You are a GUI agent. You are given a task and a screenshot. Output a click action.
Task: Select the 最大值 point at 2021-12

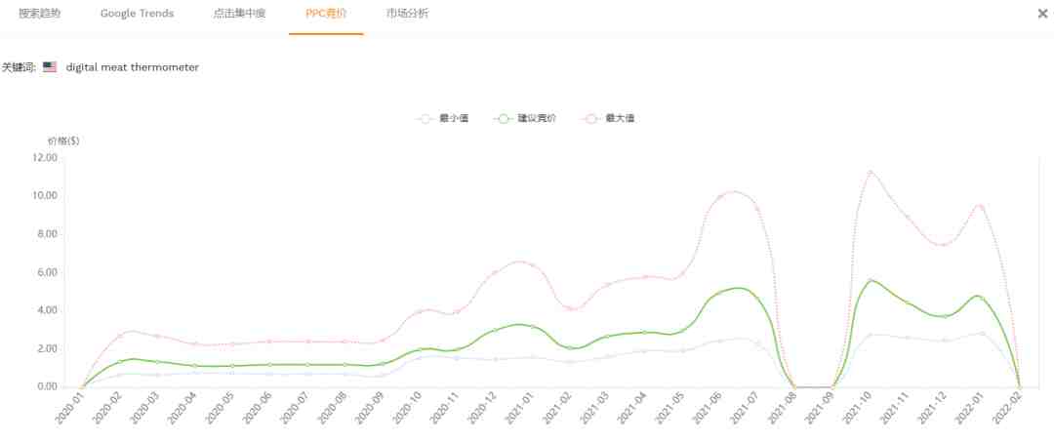945,245
